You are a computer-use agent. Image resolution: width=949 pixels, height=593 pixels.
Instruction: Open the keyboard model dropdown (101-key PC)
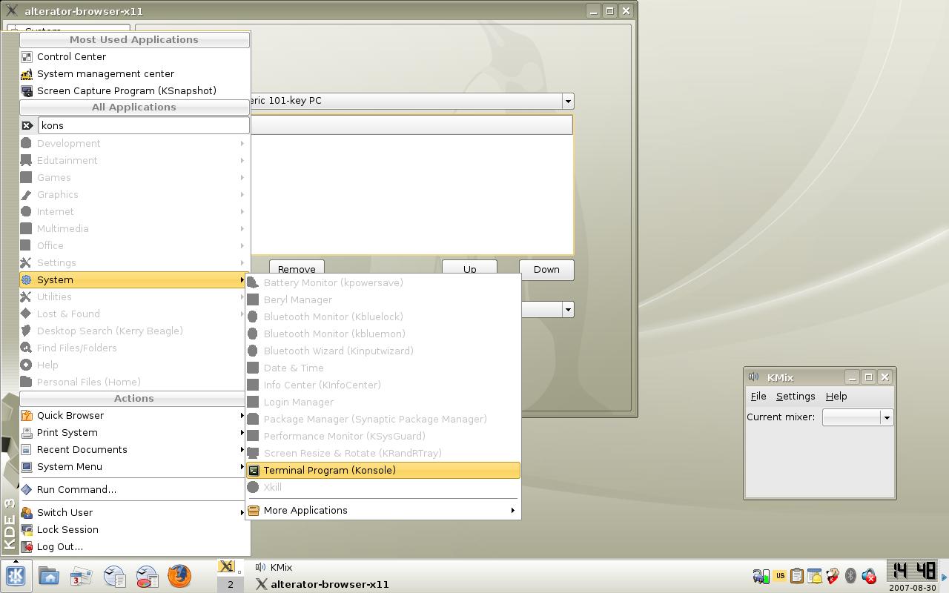[567, 101]
